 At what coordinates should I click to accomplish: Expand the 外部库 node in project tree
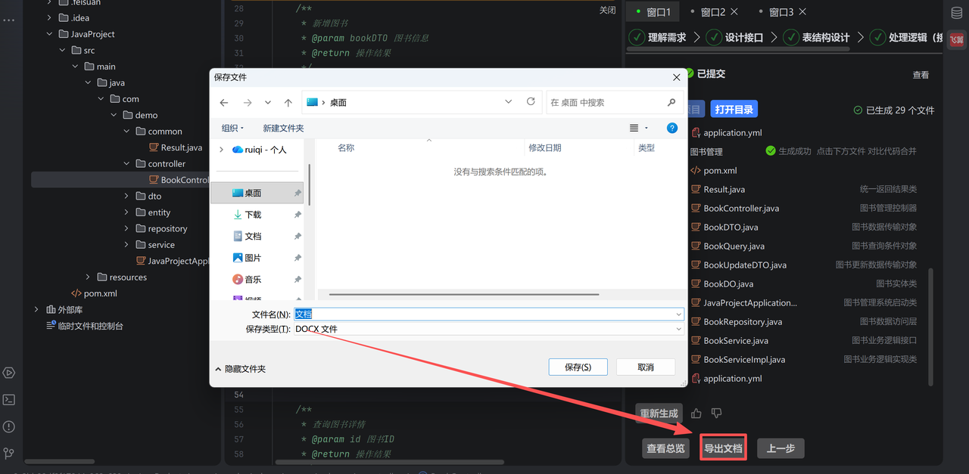point(36,309)
